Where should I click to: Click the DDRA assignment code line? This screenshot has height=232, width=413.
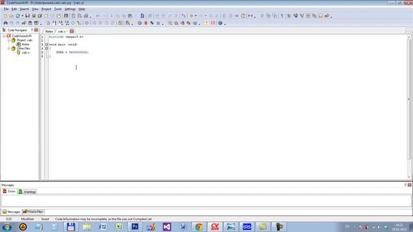pyautogui.click(x=72, y=52)
